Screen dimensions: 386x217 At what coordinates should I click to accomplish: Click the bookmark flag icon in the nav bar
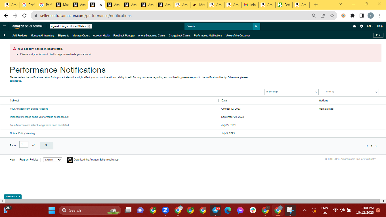(x=5, y=36)
